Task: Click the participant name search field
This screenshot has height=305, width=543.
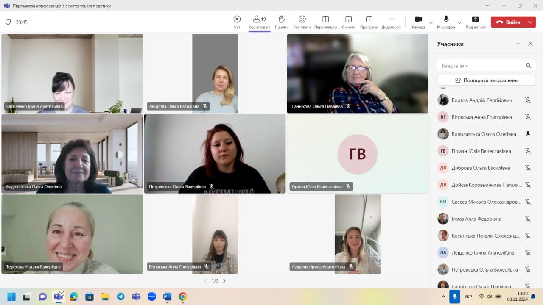Action: 487,66
